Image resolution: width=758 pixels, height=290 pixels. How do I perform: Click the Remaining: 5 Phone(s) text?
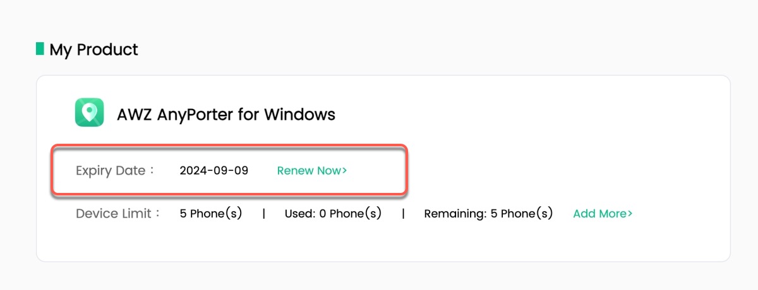488,214
